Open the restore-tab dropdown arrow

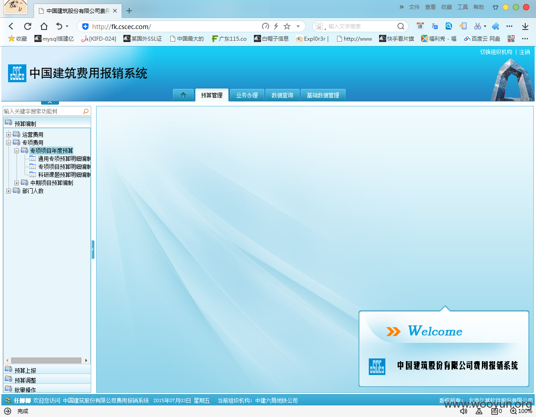[67, 26]
